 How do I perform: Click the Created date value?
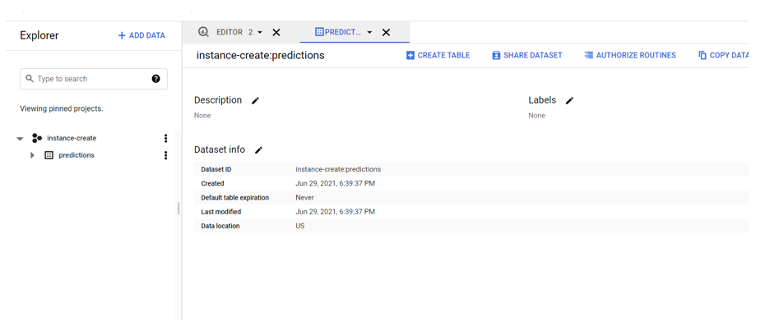(x=336, y=183)
